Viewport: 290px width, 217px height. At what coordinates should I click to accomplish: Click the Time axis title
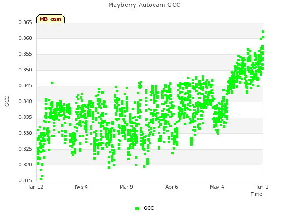pos(256,194)
